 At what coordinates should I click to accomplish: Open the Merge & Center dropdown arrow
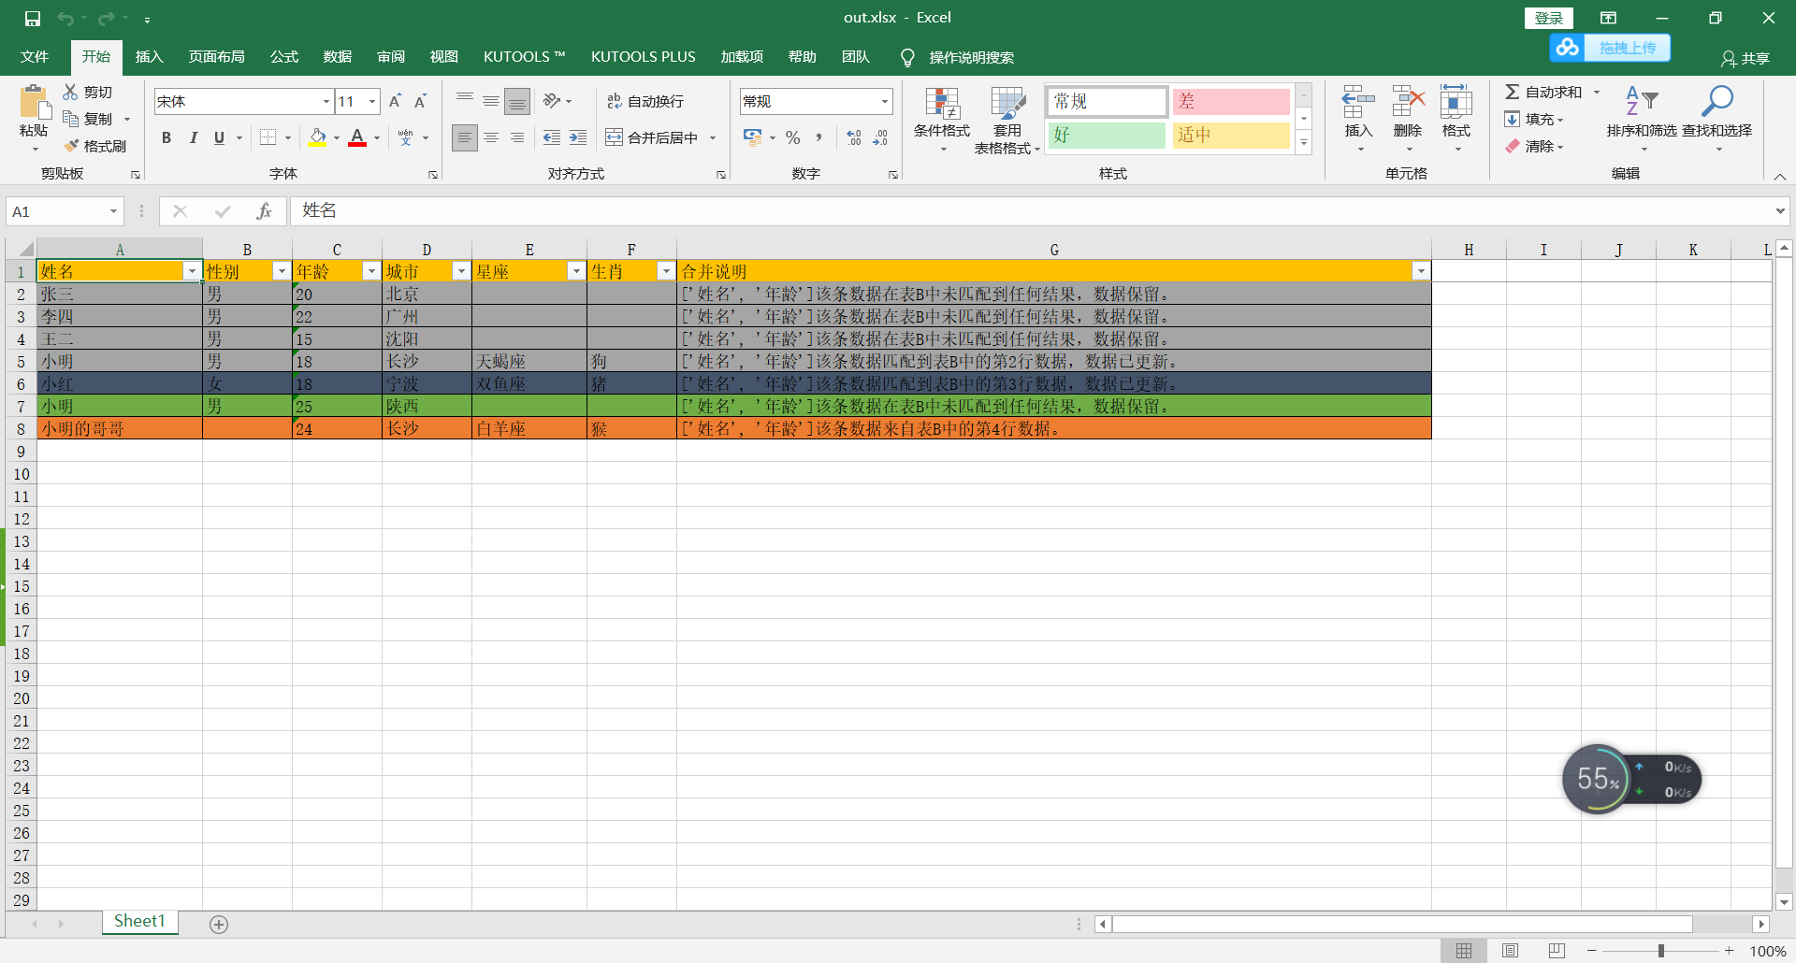click(x=713, y=137)
